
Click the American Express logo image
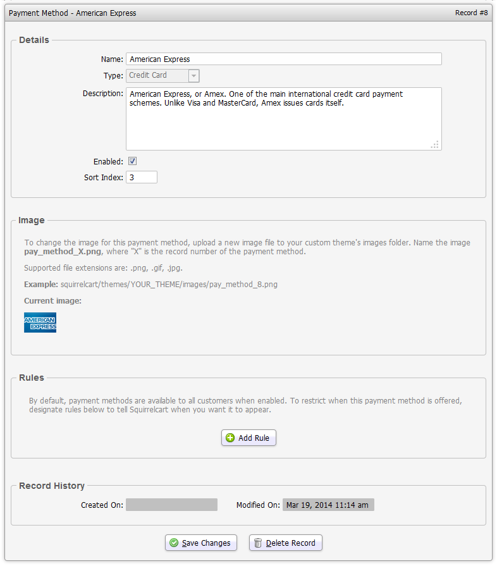(x=40, y=323)
